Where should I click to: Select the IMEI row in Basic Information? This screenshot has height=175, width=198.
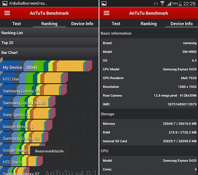click(149, 104)
